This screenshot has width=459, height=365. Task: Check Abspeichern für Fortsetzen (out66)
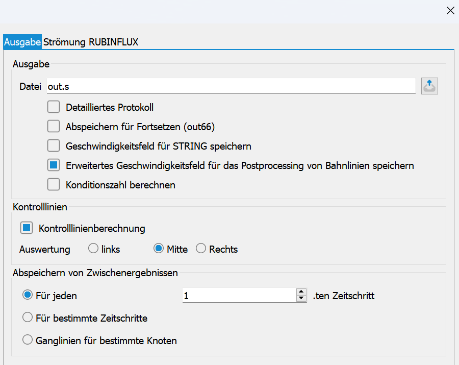pos(54,127)
